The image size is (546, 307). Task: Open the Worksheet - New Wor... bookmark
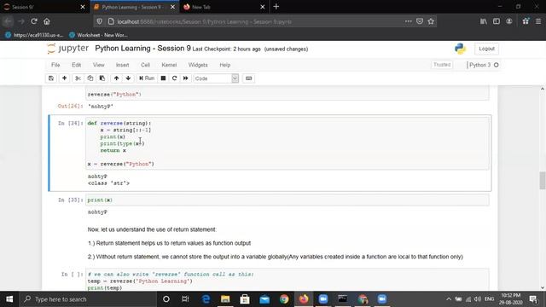point(98,35)
